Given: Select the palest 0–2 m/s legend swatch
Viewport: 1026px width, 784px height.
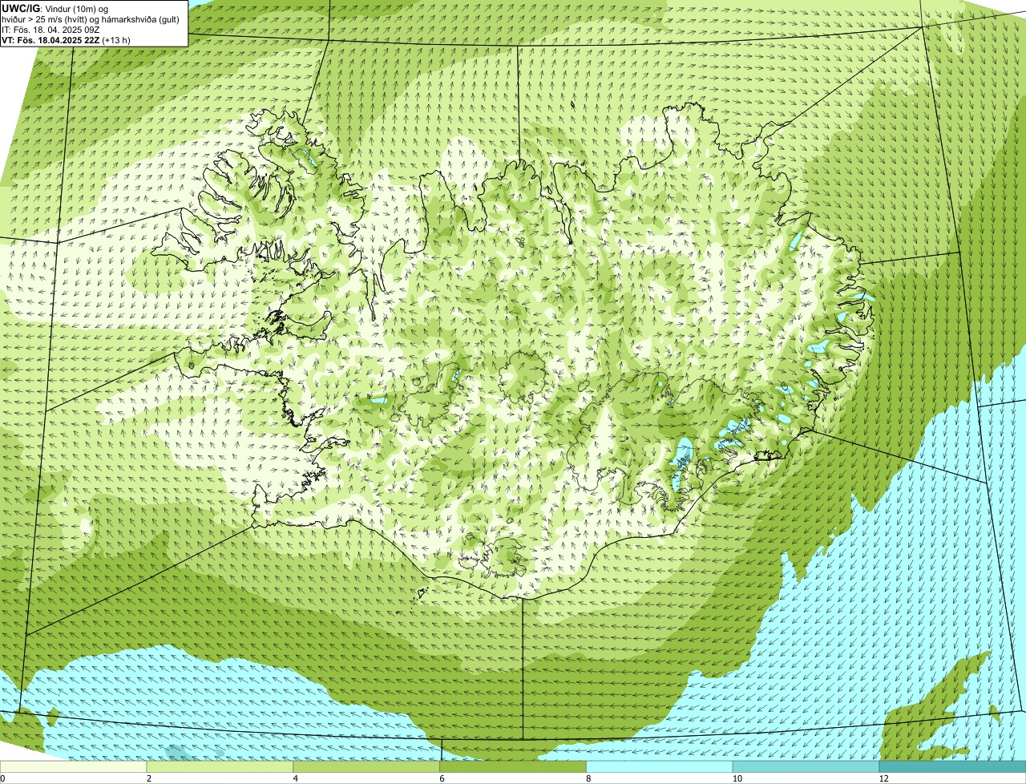Looking at the screenshot, I should tap(74, 766).
